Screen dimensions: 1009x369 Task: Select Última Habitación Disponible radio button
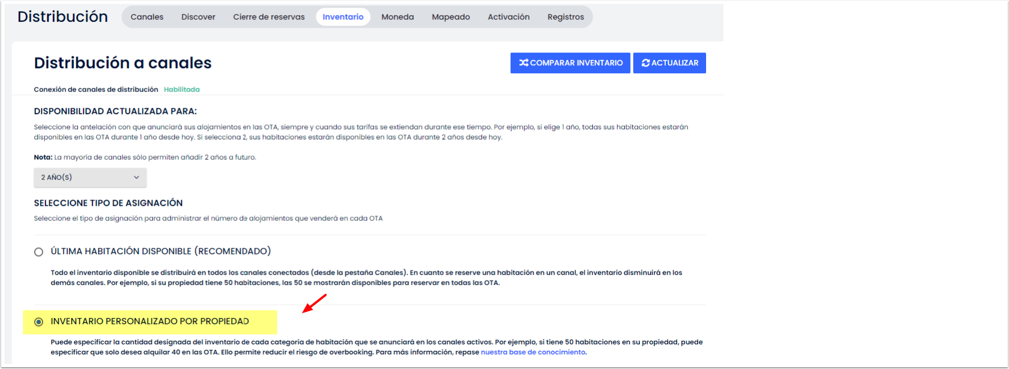pos(39,252)
